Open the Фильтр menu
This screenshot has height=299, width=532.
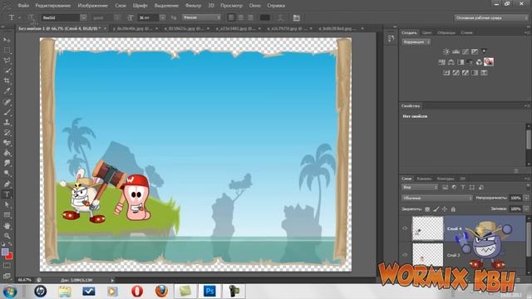click(x=193, y=6)
